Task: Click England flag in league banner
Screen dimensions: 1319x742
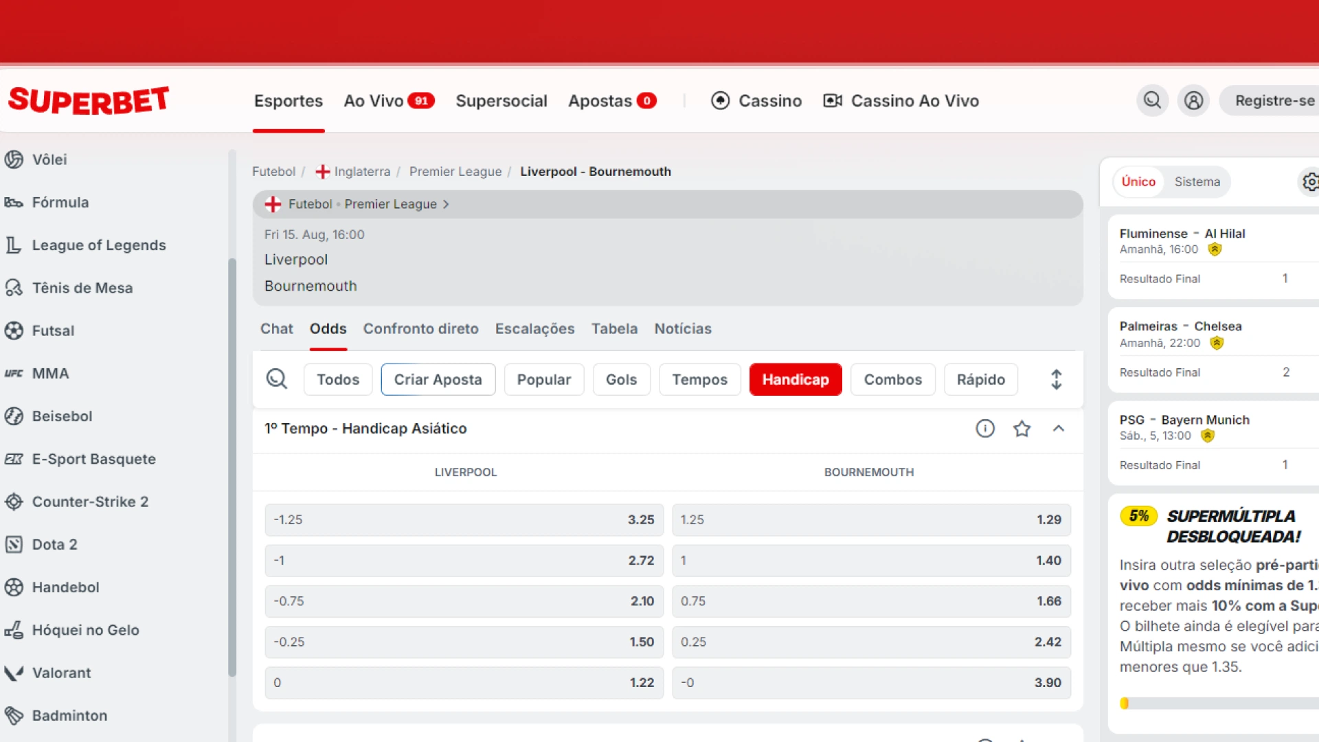Action: (273, 204)
